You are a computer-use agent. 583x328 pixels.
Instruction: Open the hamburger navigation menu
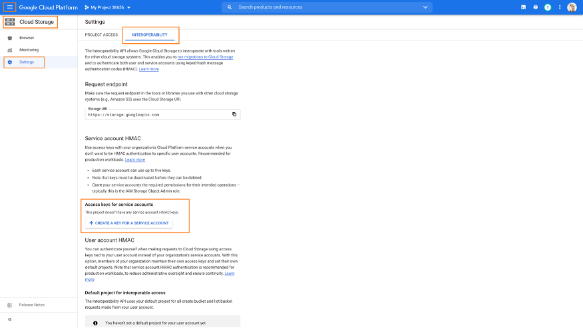(x=9, y=7)
